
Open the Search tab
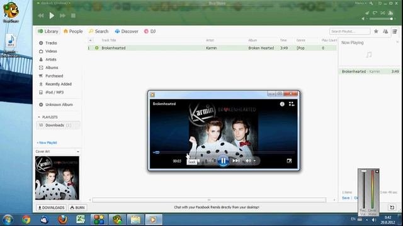[x=99, y=31]
